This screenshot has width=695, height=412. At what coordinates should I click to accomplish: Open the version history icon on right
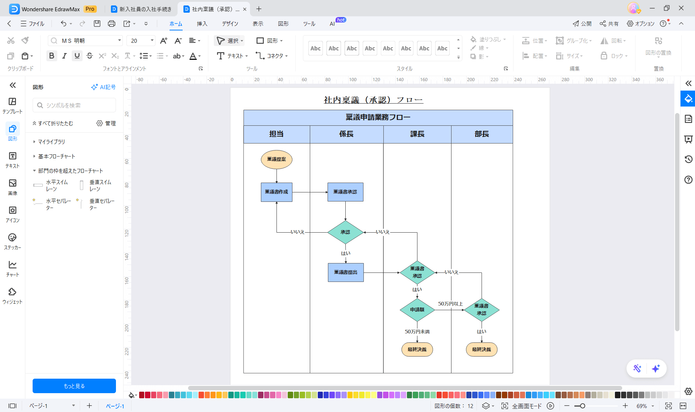(x=688, y=159)
